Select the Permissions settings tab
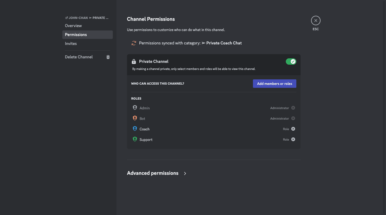The width and height of the screenshot is (386, 215). [x=88, y=35]
